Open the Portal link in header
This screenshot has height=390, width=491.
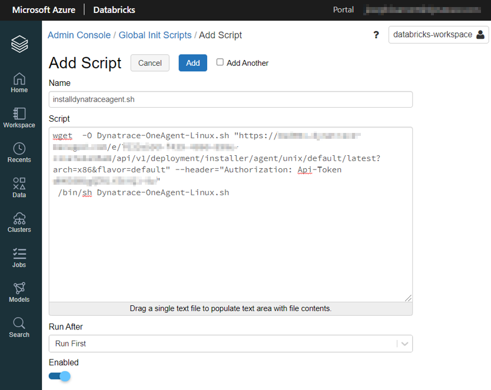click(x=343, y=9)
